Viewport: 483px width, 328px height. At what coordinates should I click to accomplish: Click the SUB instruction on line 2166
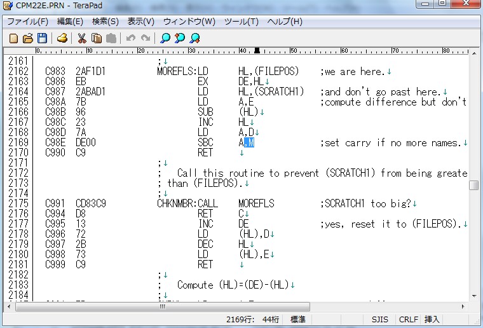point(205,112)
